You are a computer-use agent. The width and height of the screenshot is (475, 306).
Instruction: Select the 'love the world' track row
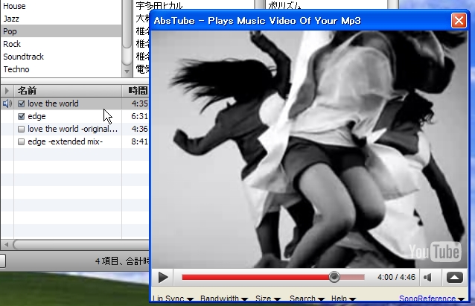coord(74,103)
